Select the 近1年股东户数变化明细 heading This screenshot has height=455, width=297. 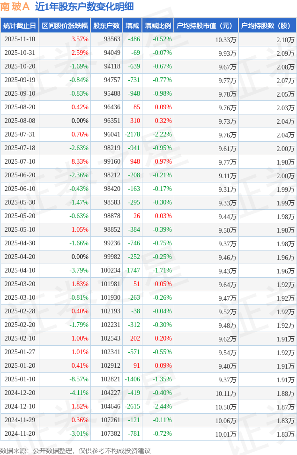(84, 7)
